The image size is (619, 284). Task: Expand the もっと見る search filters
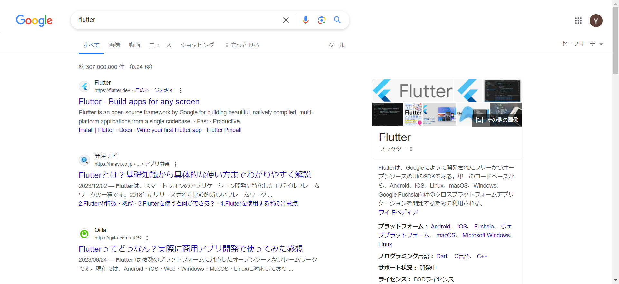(242, 45)
